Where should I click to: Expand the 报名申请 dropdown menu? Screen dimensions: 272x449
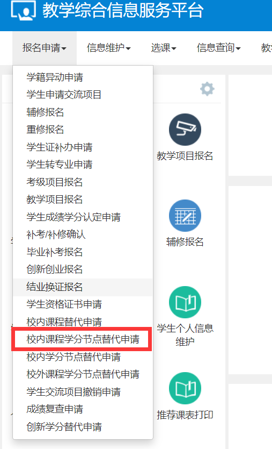click(45, 48)
